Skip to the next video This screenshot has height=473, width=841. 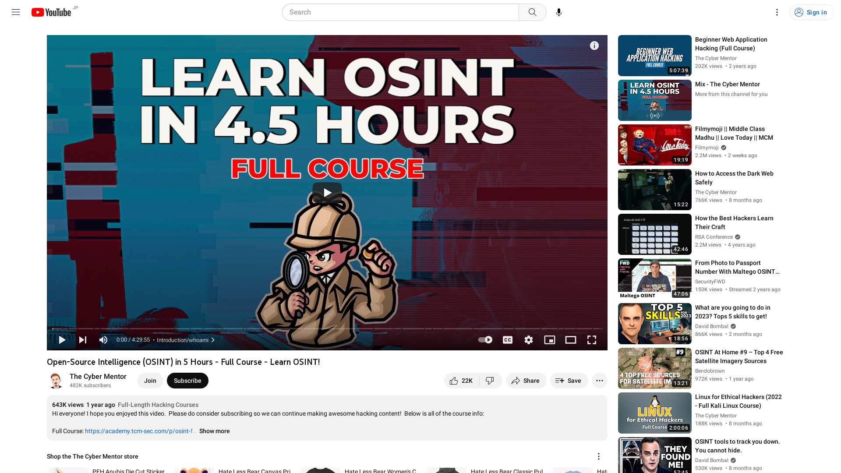point(83,340)
